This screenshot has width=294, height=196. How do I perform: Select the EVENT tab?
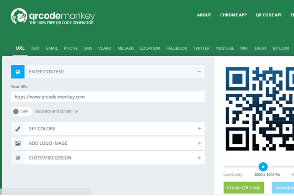tap(261, 48)
